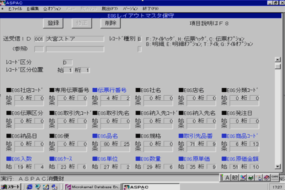
Task: Click the IME conversion mode '般' button
Action: [235, 178]
